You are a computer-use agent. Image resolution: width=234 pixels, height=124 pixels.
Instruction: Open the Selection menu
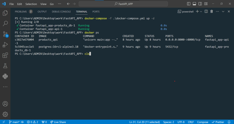(x=31, y=4)
